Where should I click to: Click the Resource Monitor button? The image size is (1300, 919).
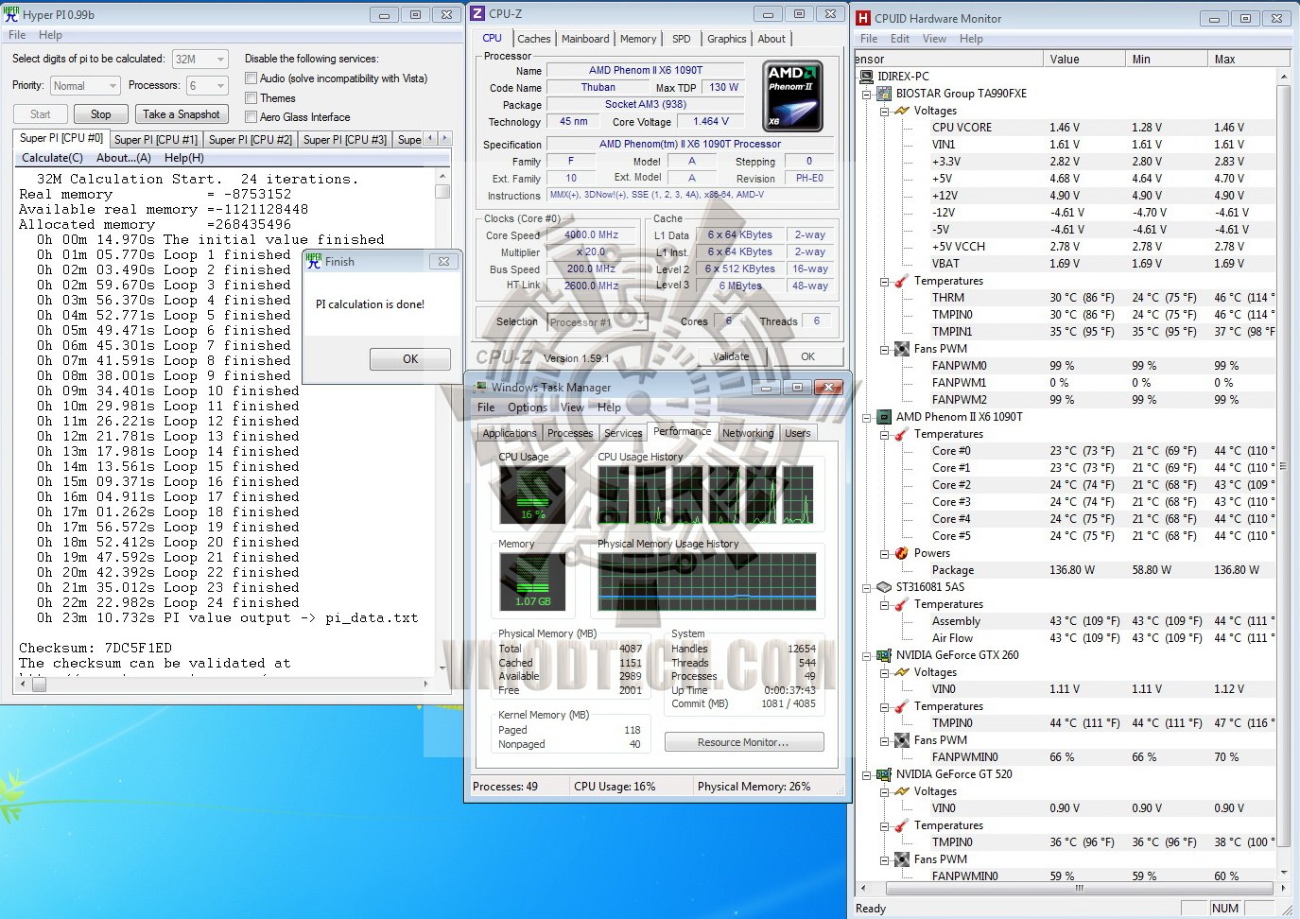(x=743, y=742)
